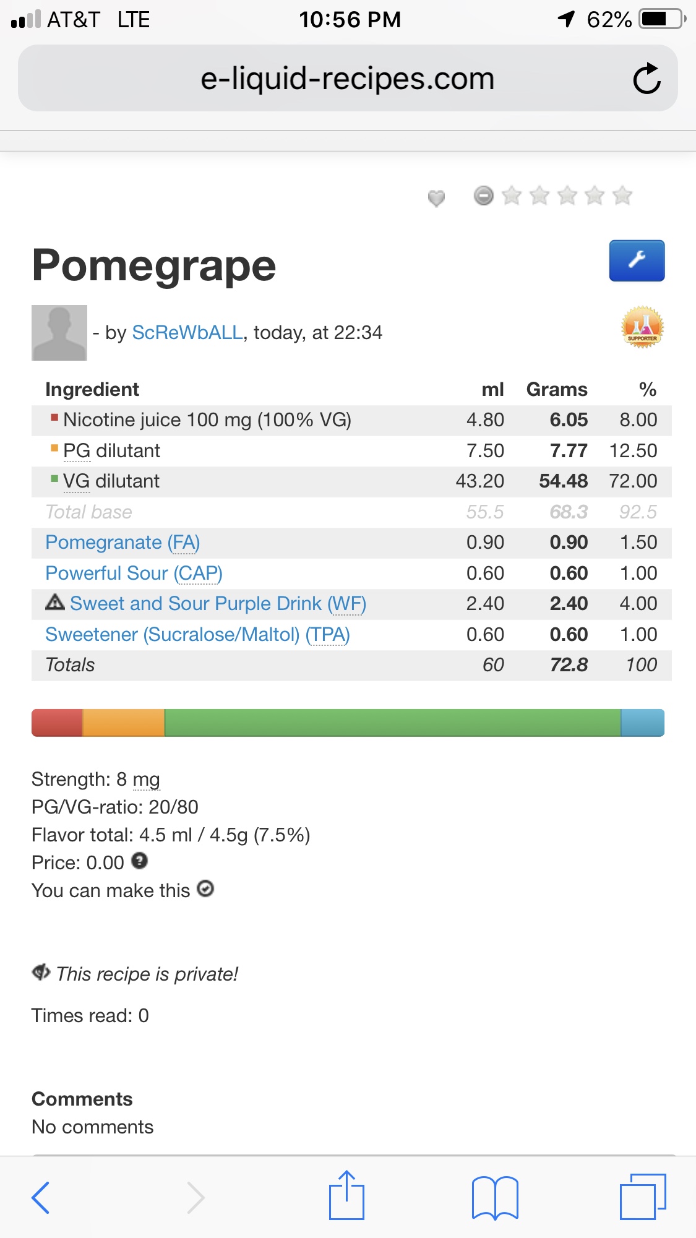Go back to the previous page
The height and width of the screenshot is (1238, 696).
pos(41,1197)
